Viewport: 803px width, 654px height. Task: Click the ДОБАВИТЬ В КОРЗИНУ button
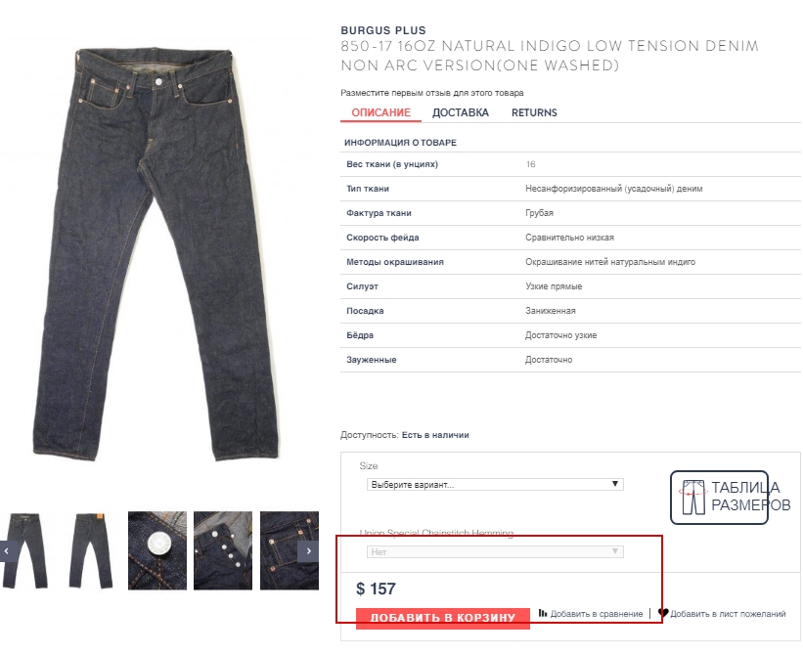[x=442, y=618]
